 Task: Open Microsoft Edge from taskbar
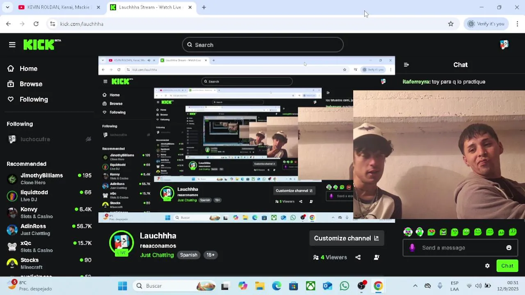[276, 286]
